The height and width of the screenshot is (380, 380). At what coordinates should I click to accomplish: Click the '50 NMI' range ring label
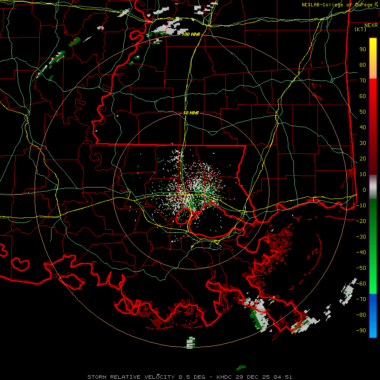pos(191,113)
